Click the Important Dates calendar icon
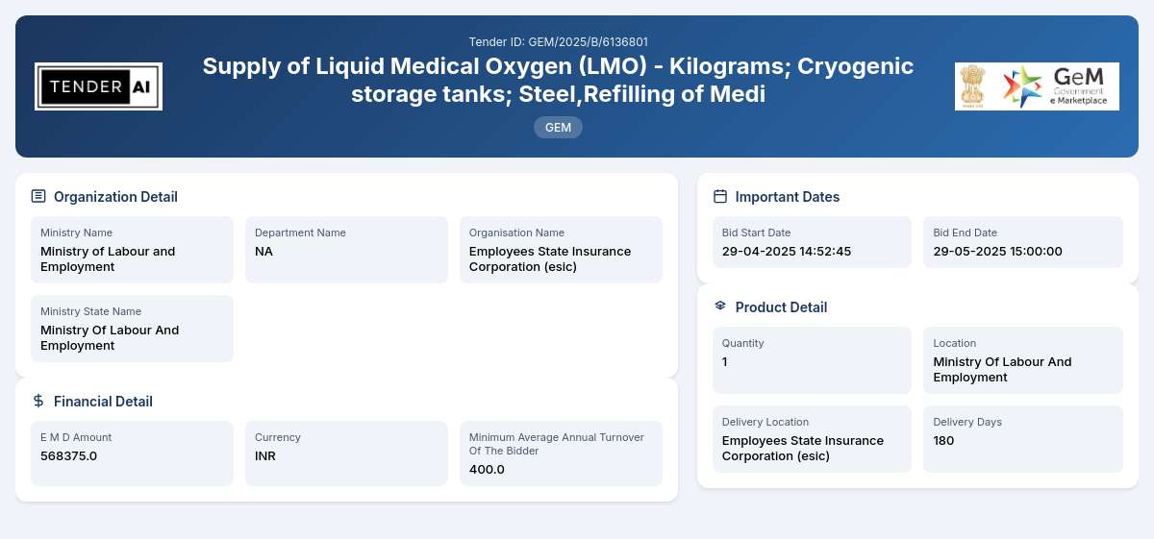 click(720, 196)
